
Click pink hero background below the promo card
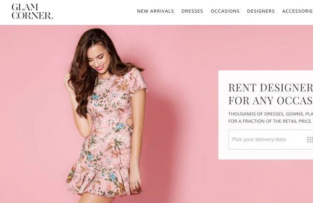pos(264,181)
